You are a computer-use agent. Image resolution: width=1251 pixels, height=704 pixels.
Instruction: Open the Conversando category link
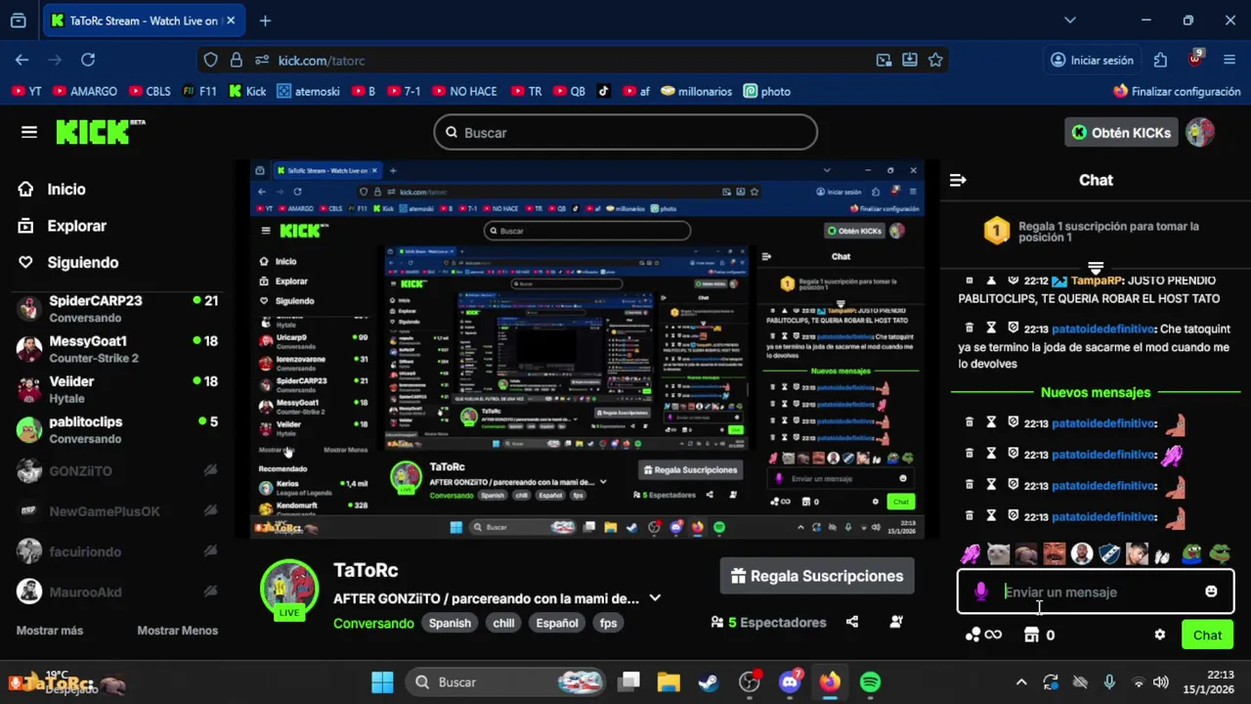pyautogui.click(x=373, y=623)
